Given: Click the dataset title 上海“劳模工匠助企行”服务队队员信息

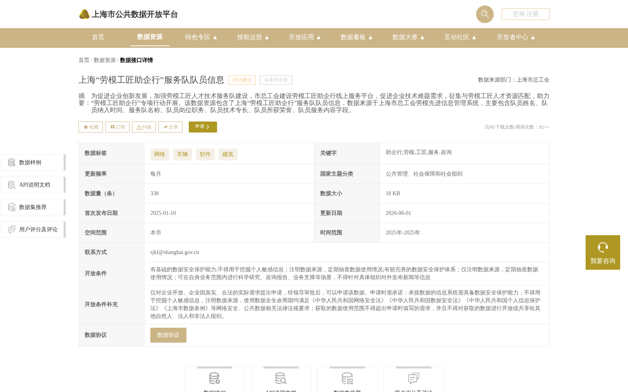Looking at the screenshot, I should point(152,80).
